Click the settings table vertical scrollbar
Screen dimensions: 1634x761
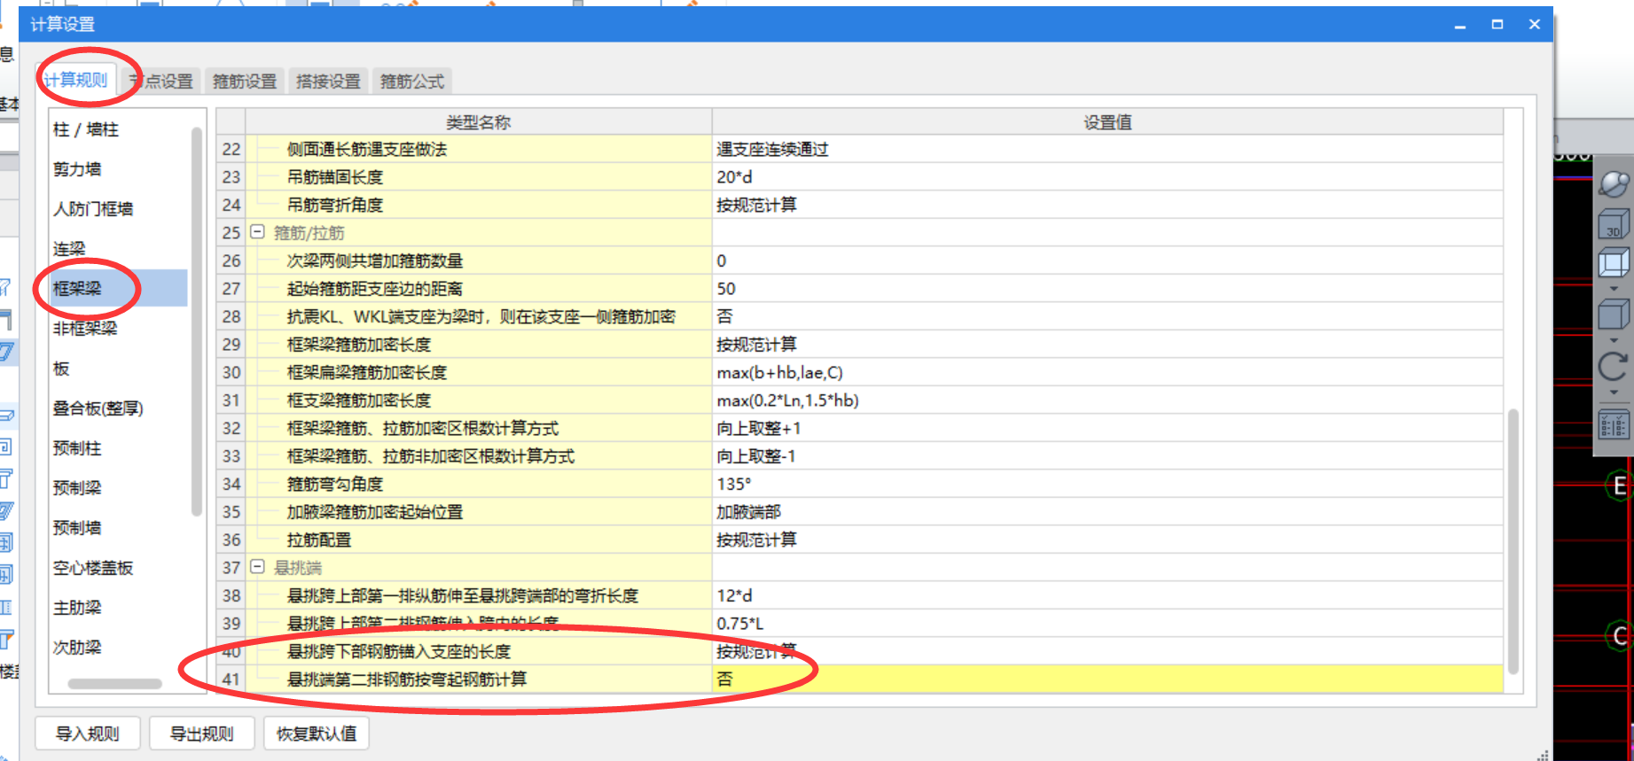(1513, 540)
